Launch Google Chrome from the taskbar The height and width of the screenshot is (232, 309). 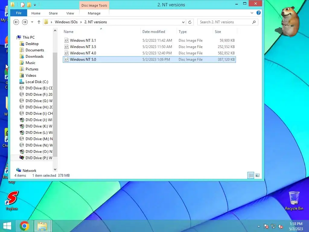click(x=24, y=226)
